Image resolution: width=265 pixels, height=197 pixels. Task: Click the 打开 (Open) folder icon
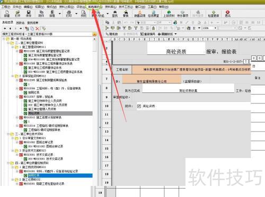pos(17,14)
